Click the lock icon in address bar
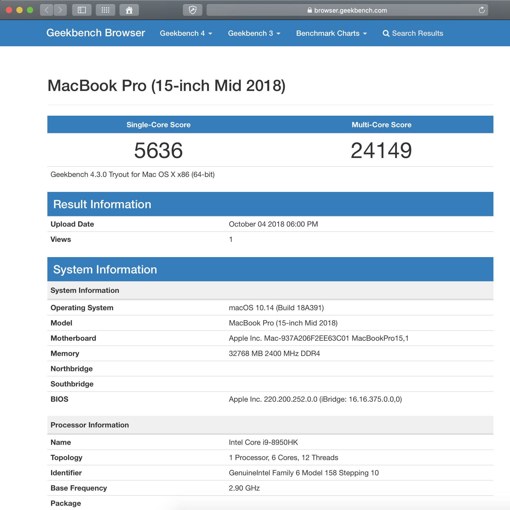510x510 pixels. 309,10
